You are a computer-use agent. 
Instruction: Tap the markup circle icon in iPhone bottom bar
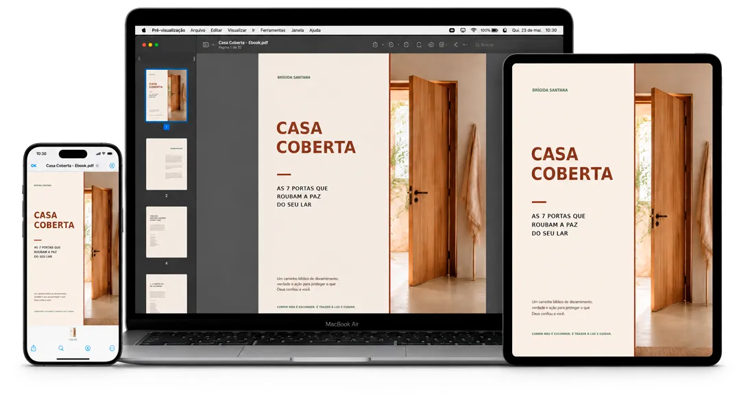pyautogui.click(x=88, y=348)
